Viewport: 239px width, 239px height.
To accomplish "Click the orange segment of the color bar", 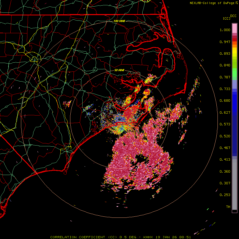I will point(234,46).
